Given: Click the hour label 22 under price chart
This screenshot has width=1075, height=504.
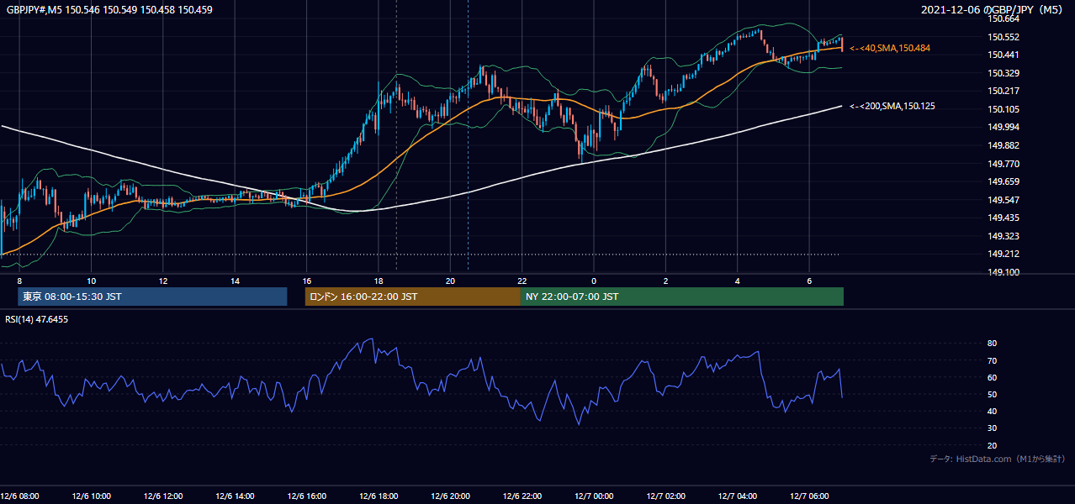Looking at the screenshot, I should click(x=522, y=281).
